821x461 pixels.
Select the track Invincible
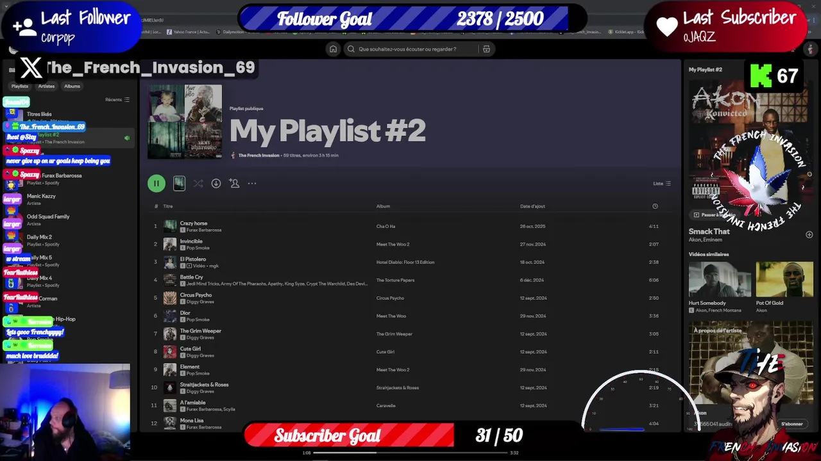(x=191, y=241)
